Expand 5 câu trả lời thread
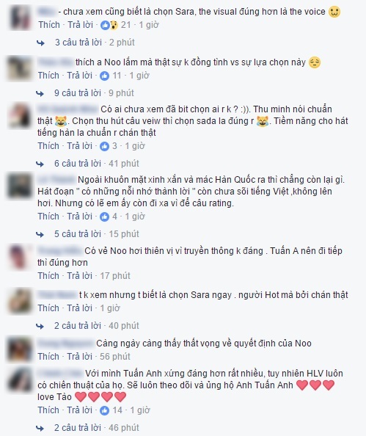366x436 pixels. click(x=78, y=234)
